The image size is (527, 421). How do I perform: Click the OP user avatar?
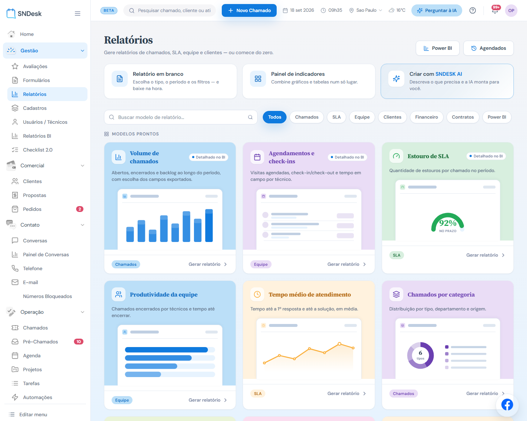511,10
